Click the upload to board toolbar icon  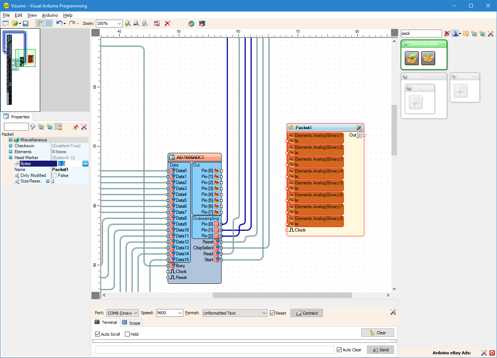(202, 23)
